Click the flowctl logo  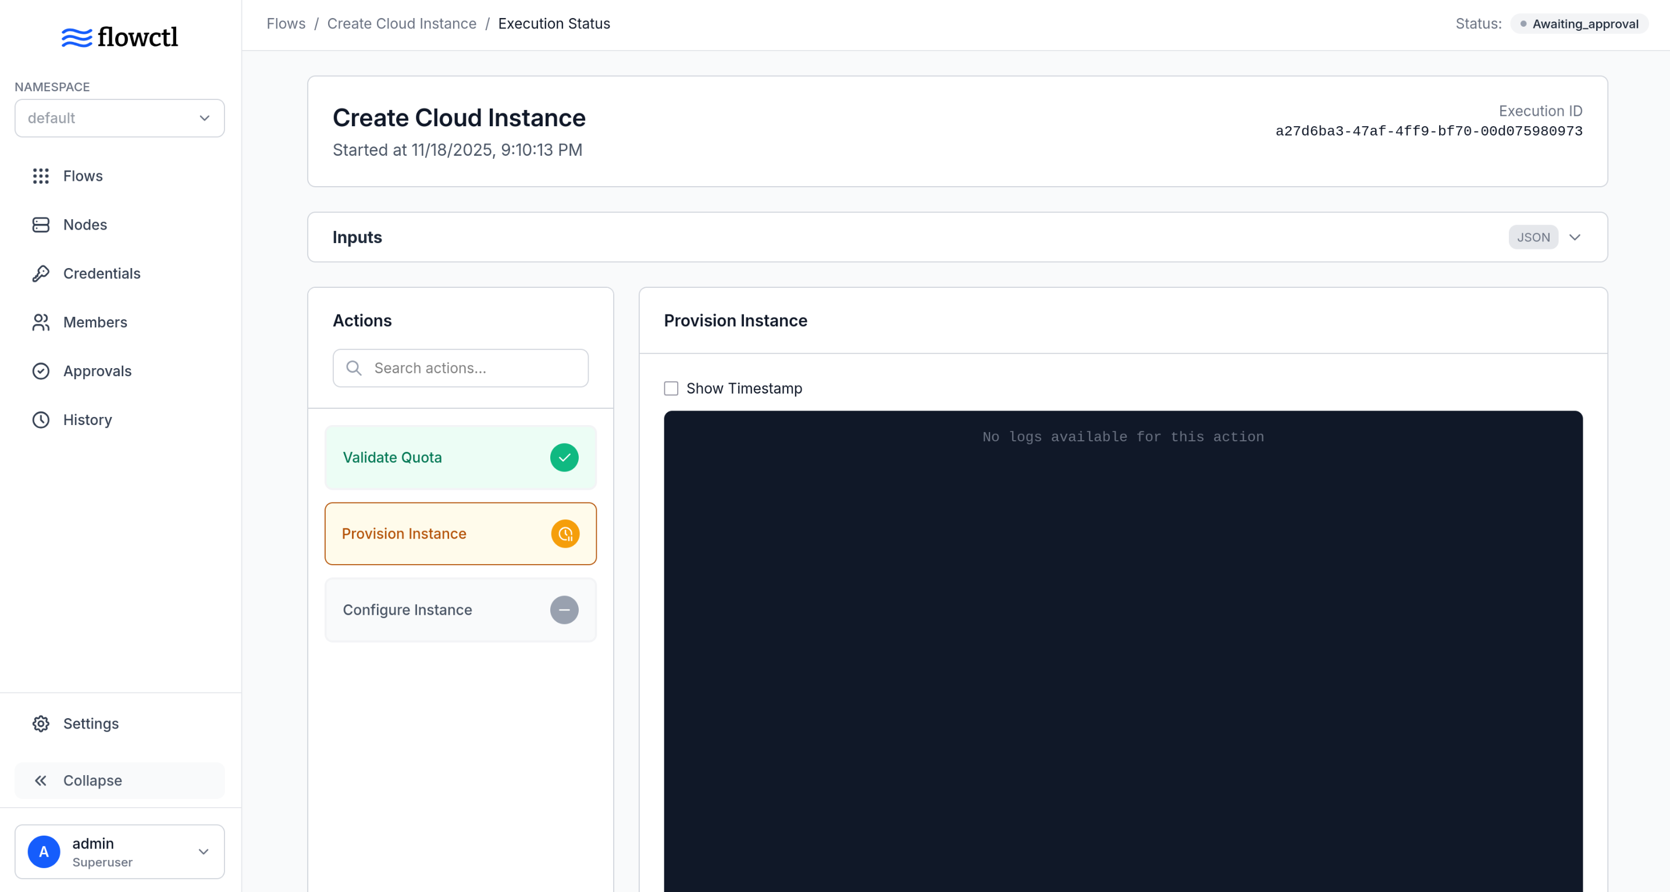119,37
